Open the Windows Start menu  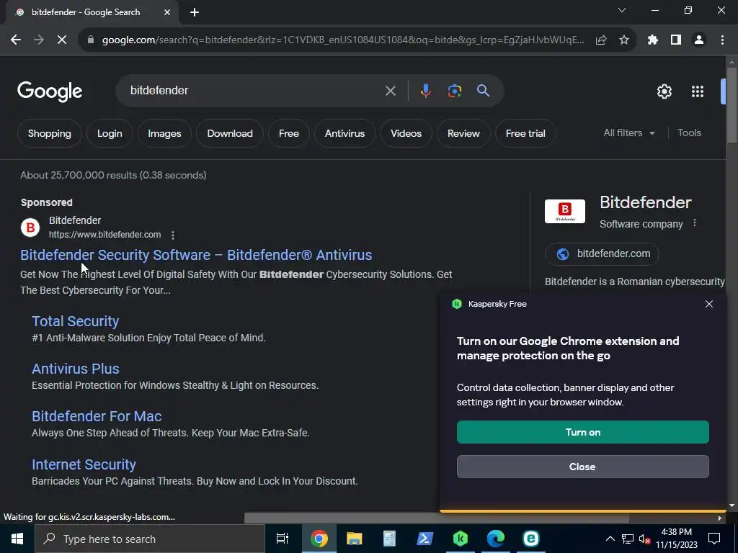coord(17,539)
